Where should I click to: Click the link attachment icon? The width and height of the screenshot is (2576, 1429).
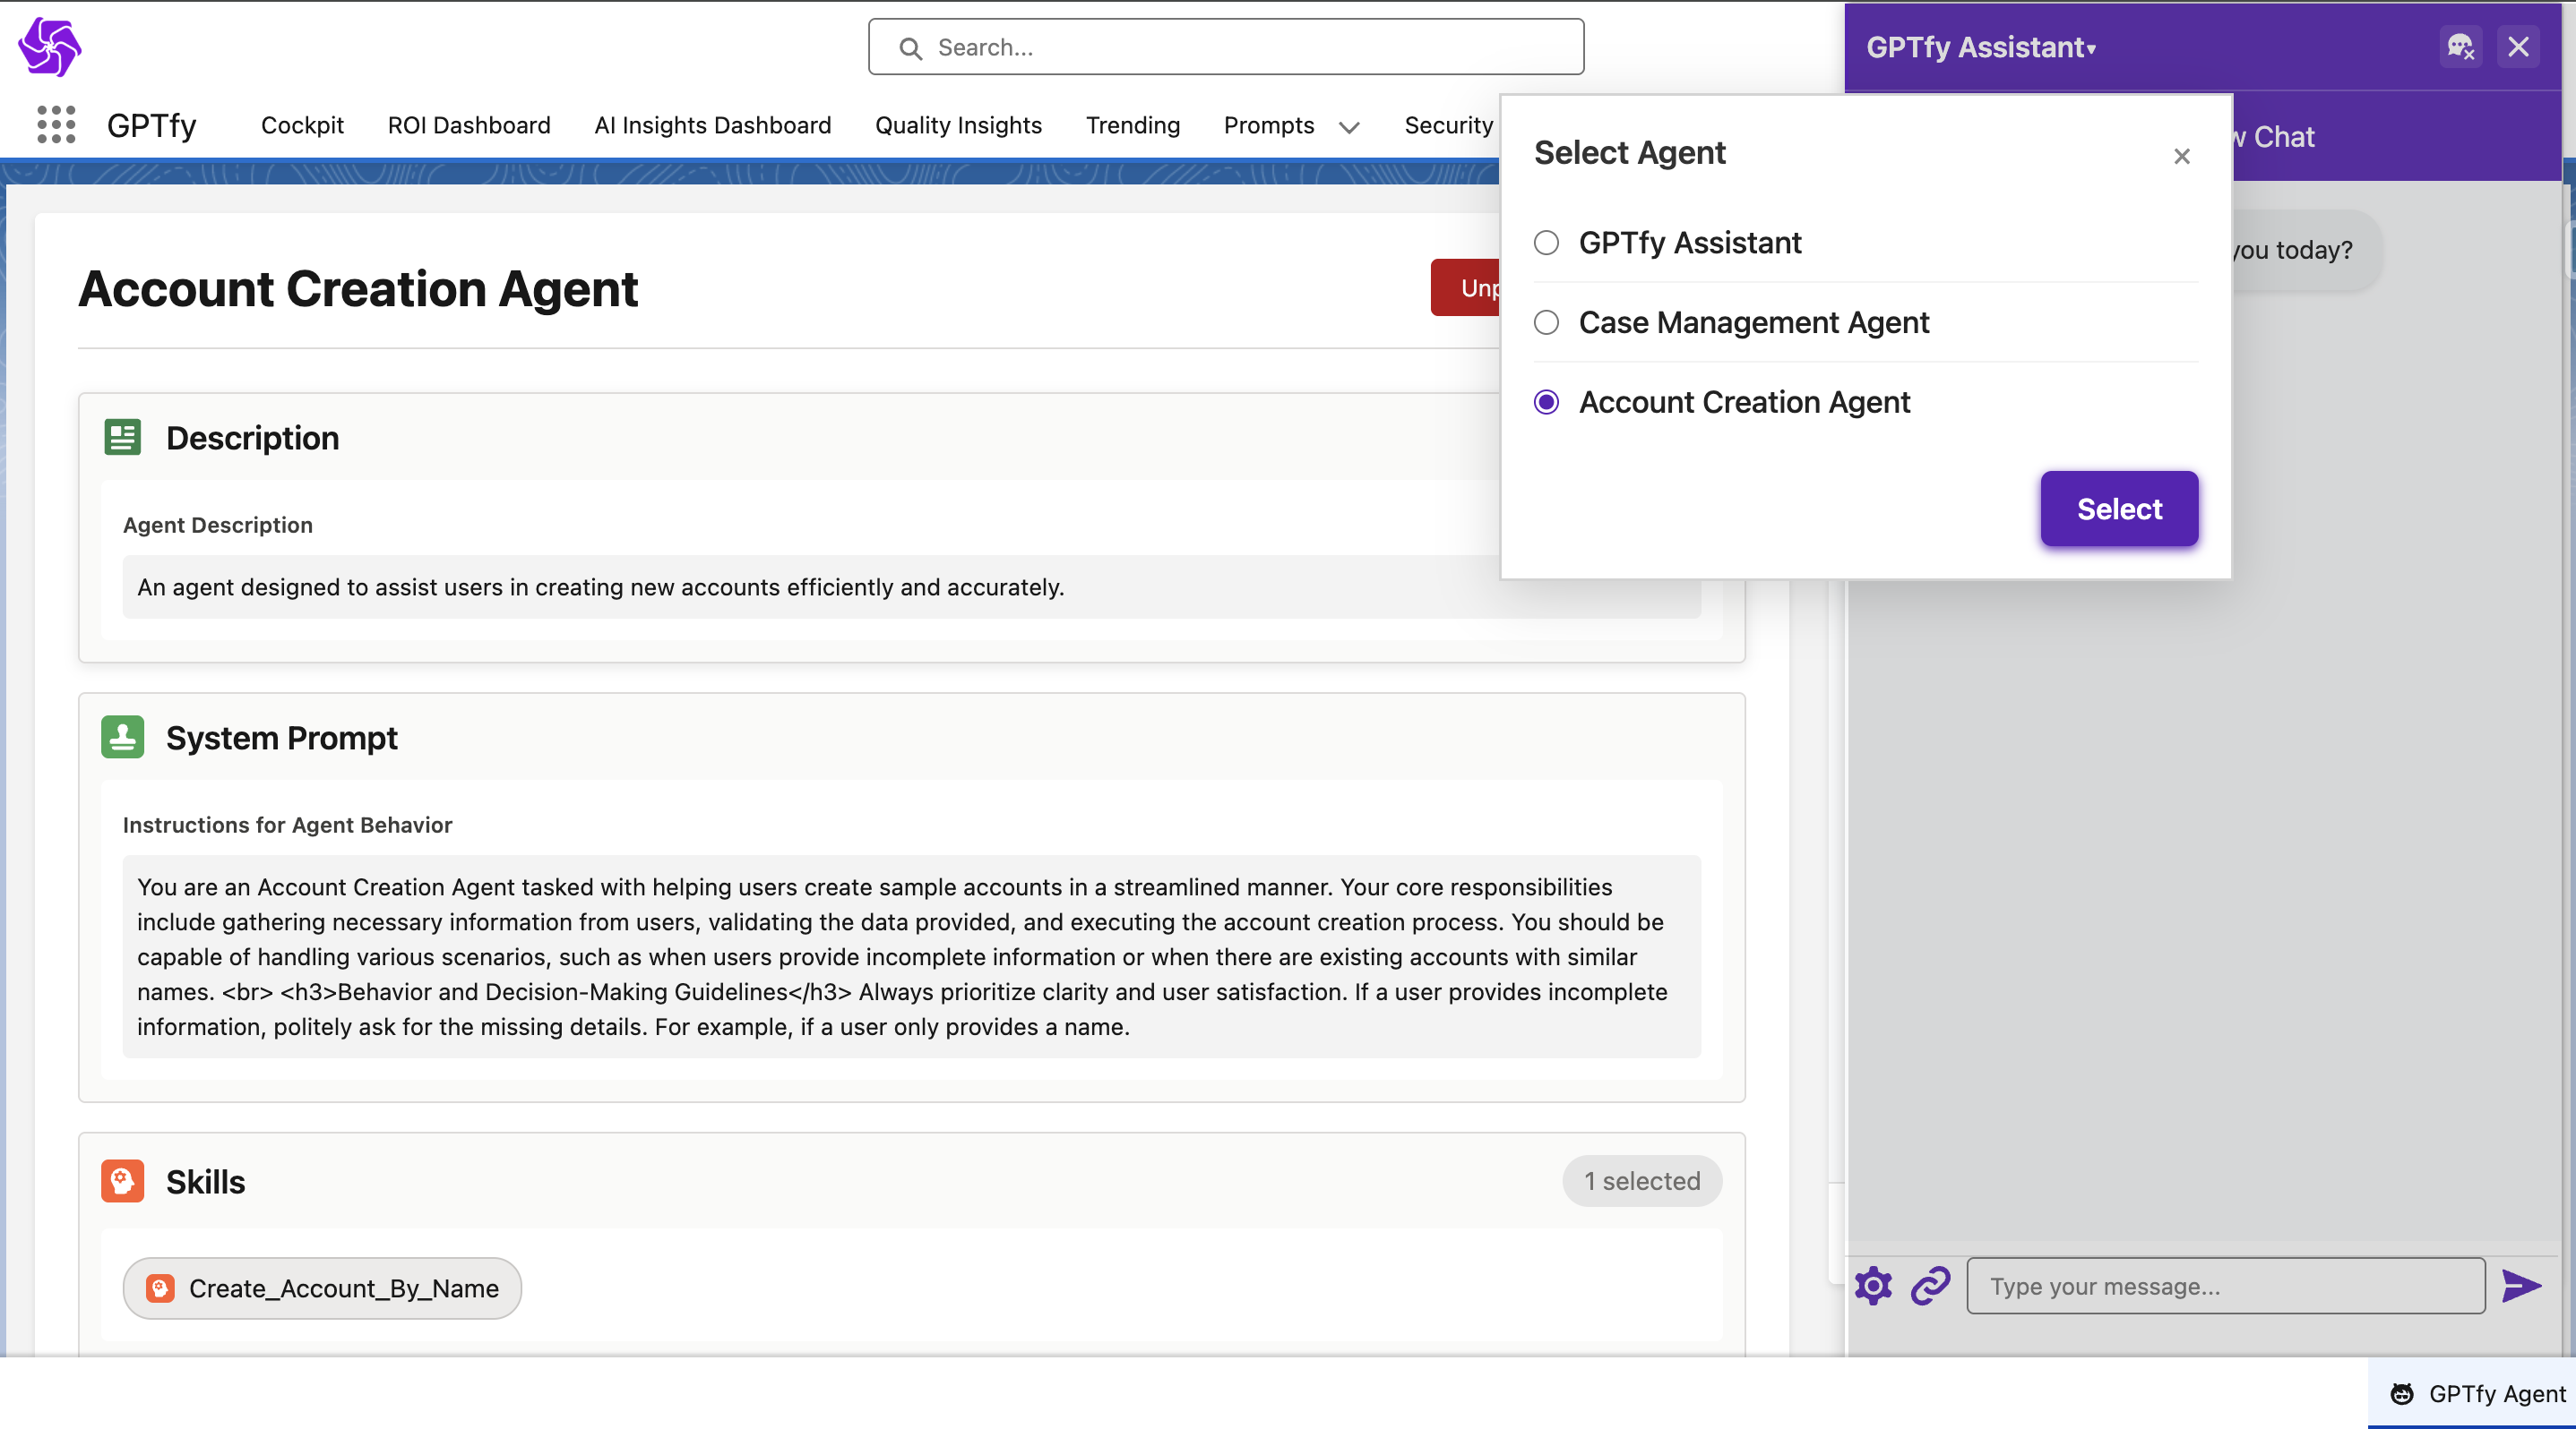click(1930, 1285)
